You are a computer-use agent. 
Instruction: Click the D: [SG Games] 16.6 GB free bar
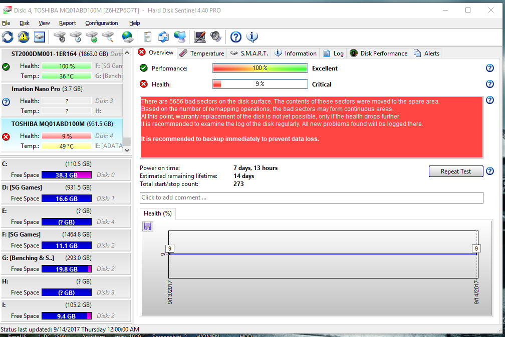(67, 198)
